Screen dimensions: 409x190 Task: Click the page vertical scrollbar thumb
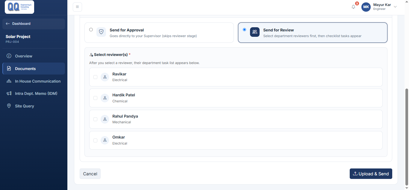(406, 137)
